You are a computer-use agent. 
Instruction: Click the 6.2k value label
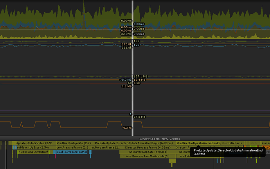coord(137,83)
